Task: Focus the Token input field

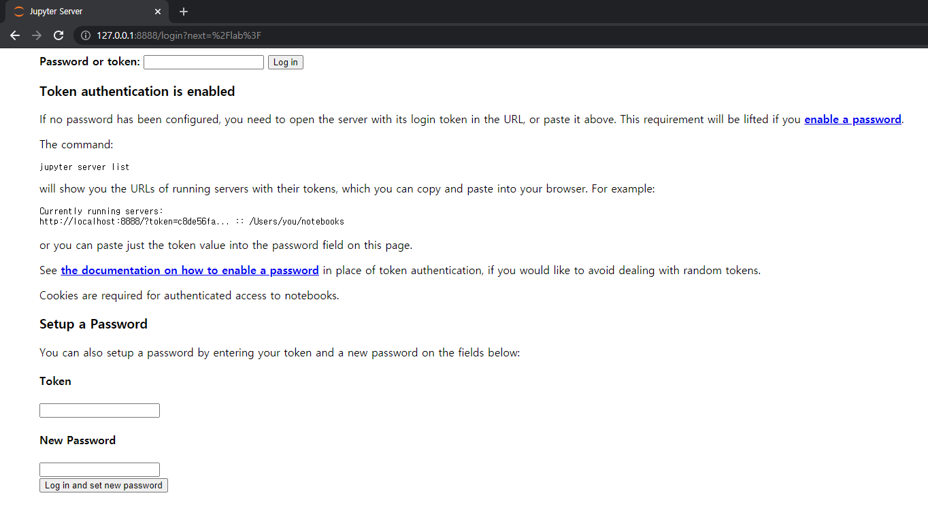Action: click(x=99, y=410)
